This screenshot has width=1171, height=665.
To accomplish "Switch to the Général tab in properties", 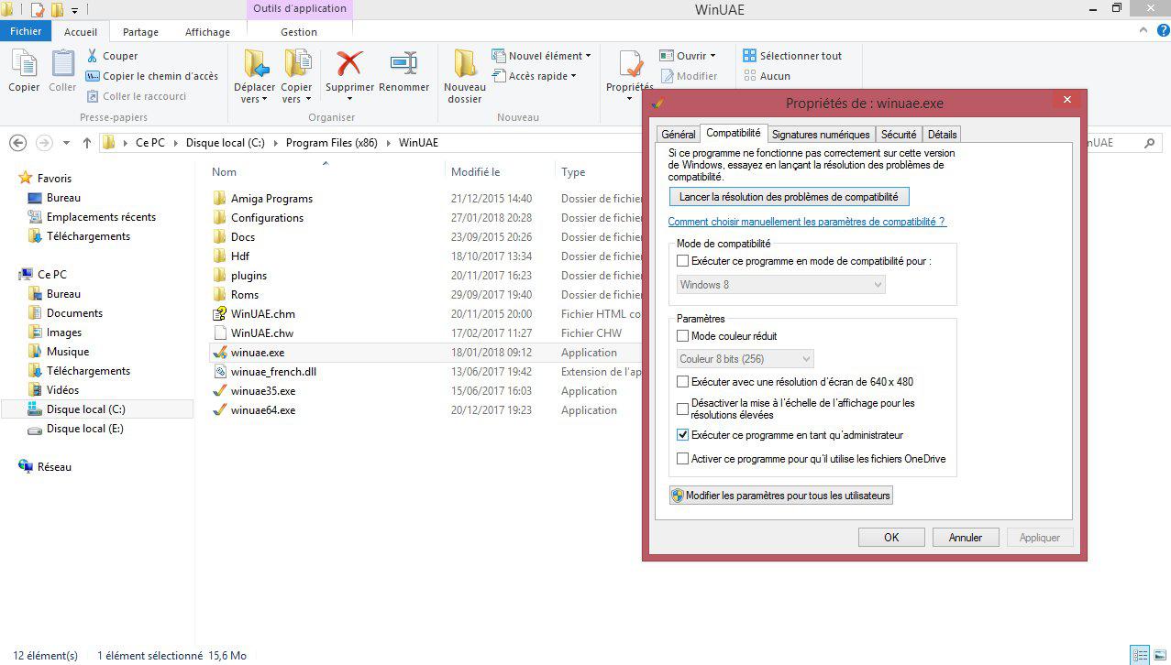I will pos(679,135).
